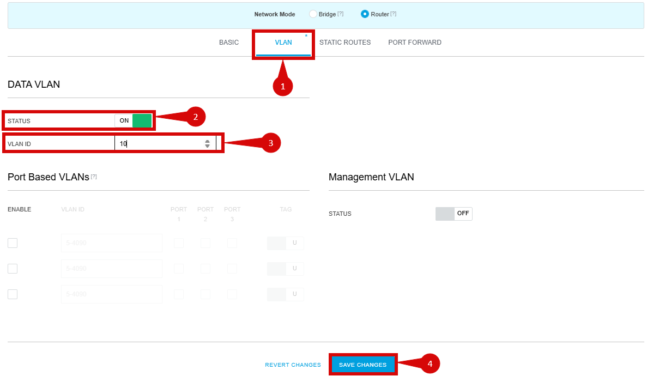
Task: Click the TAG column header
Action: [286, 209]
